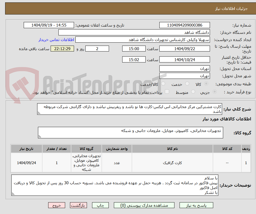Click the resize handle of general description box
Screen dimensions: 256x214
(x=39, y=113)
